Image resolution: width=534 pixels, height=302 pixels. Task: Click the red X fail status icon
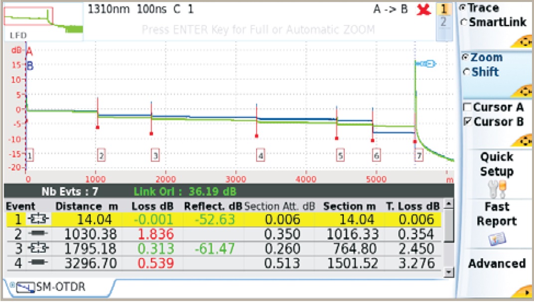[423, 10]
